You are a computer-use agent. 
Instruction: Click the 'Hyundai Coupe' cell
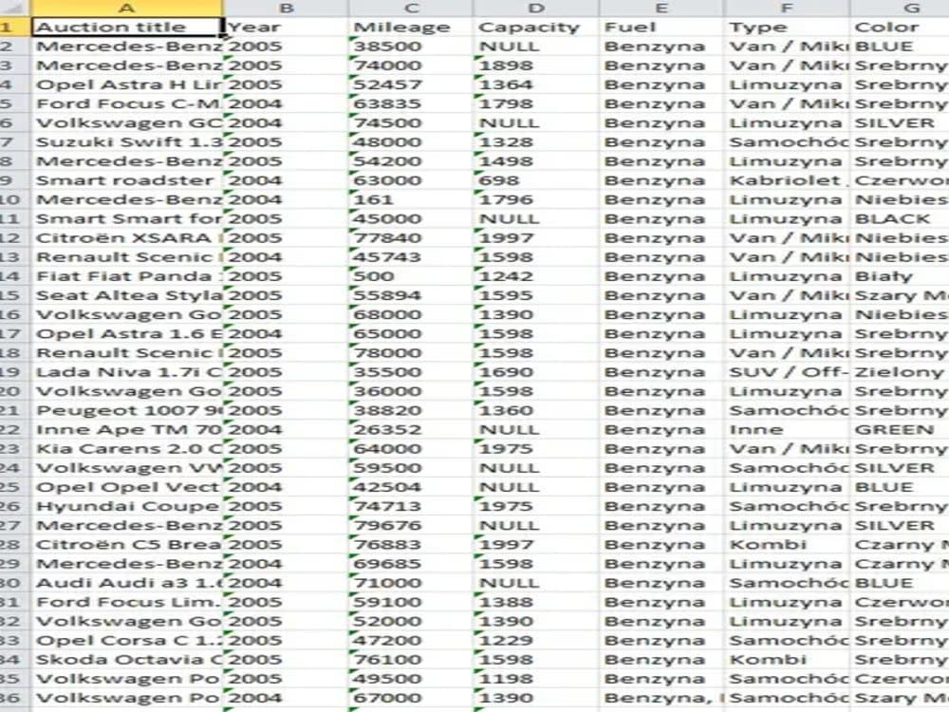(126, 506)
